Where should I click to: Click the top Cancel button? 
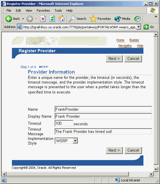(x=133, y=58)
